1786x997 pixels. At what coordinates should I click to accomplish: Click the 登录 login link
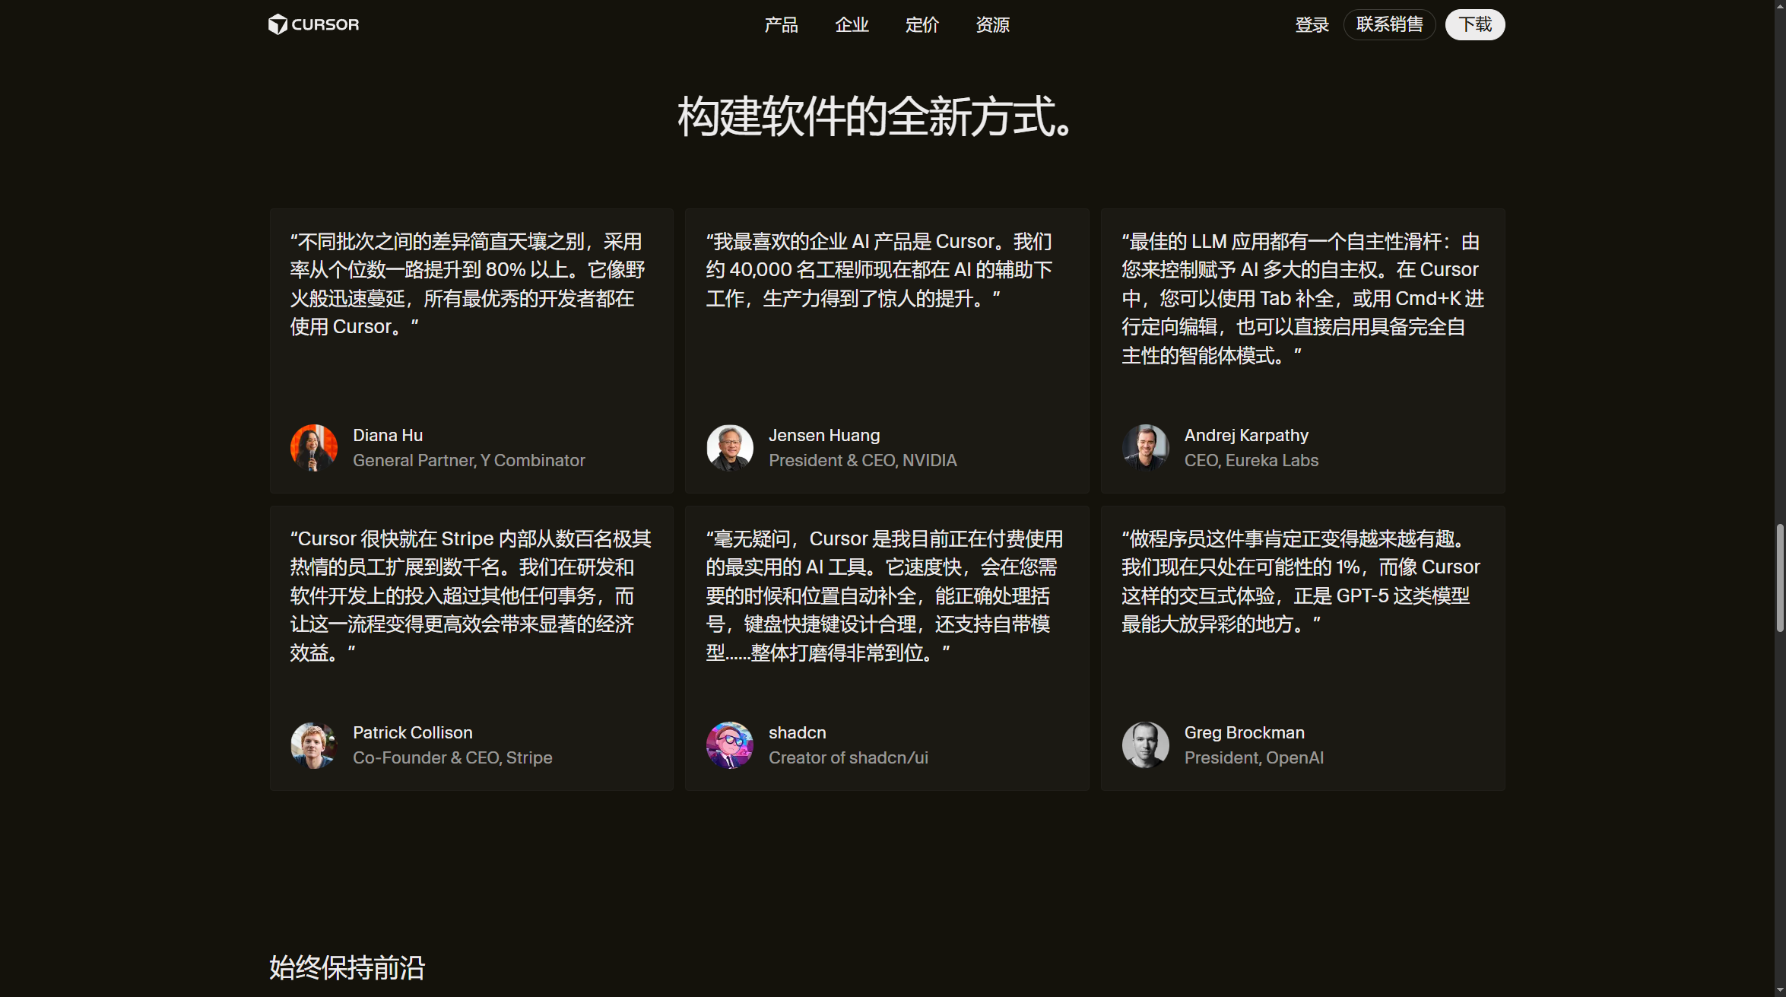pyautogui.click(x=1312, y=25)
